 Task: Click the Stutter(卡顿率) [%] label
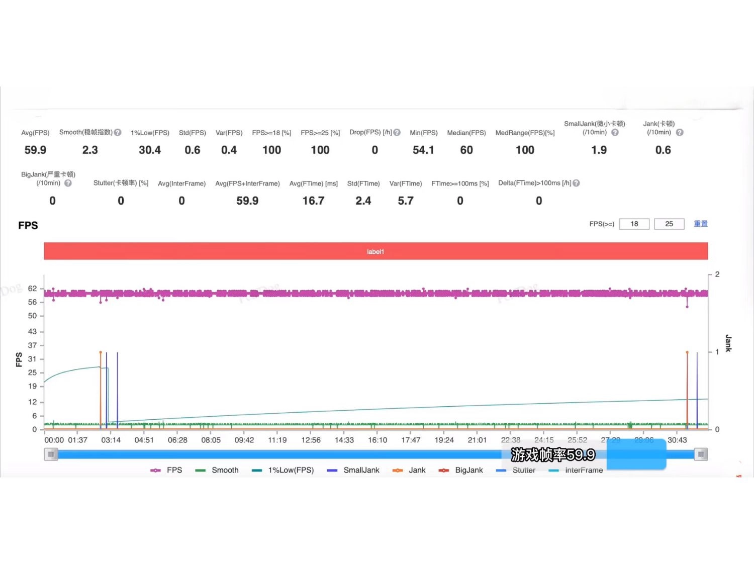click(x=121, y=183)
